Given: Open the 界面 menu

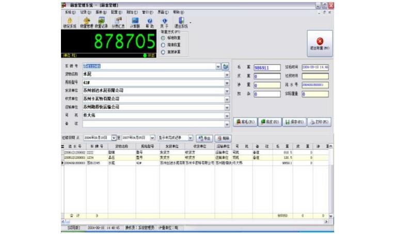Looking at the screenshot, I should point(163,12).
